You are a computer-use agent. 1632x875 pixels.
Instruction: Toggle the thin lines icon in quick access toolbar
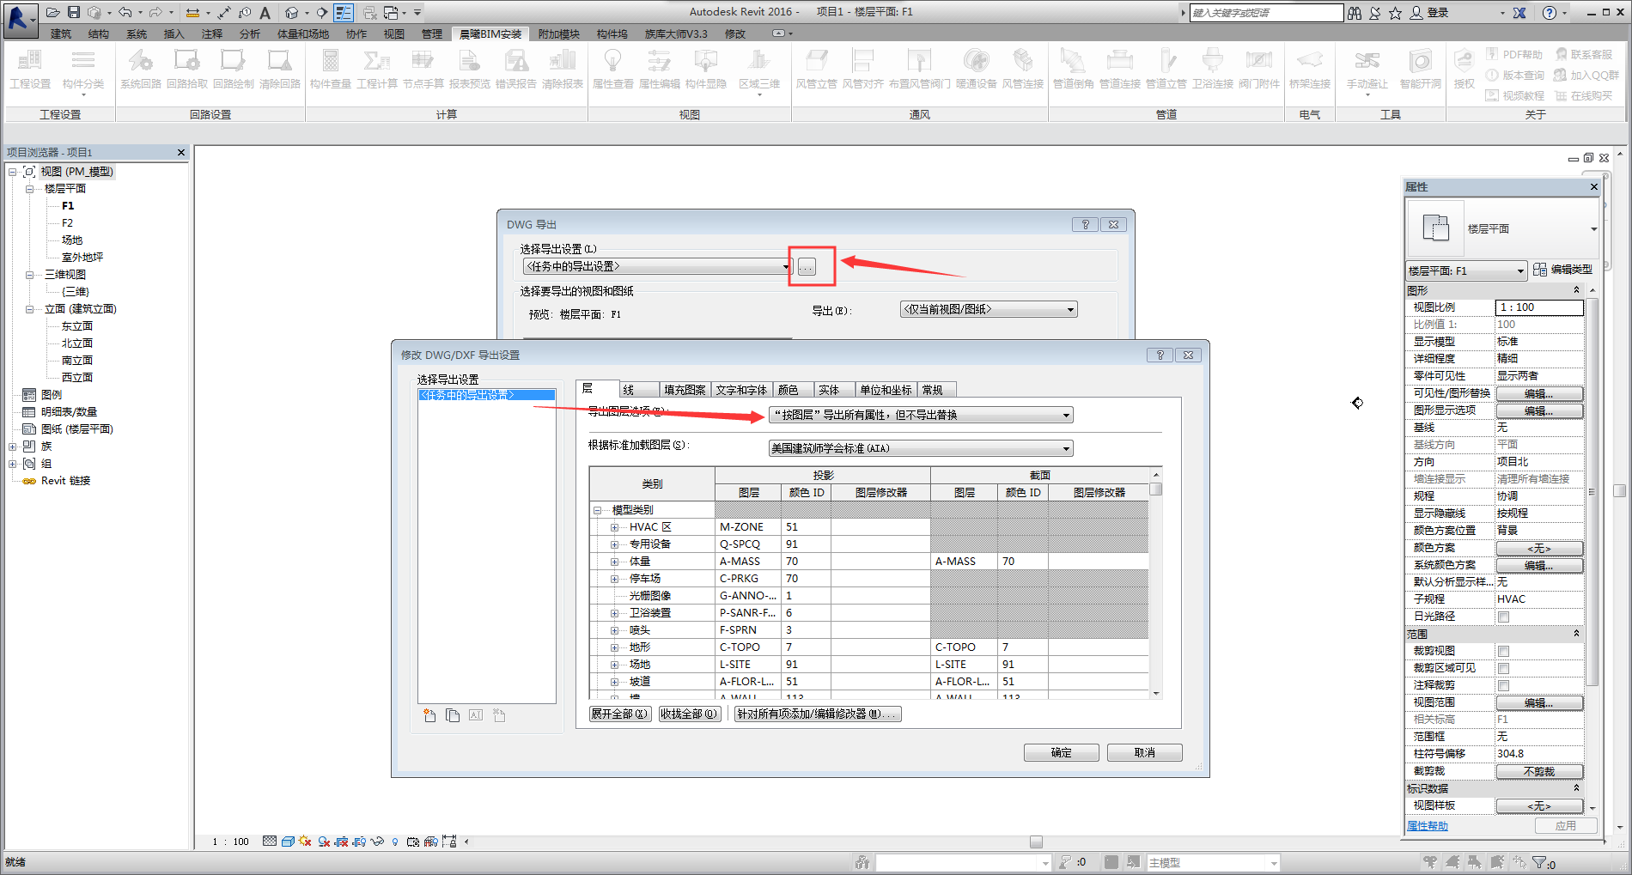344,12
